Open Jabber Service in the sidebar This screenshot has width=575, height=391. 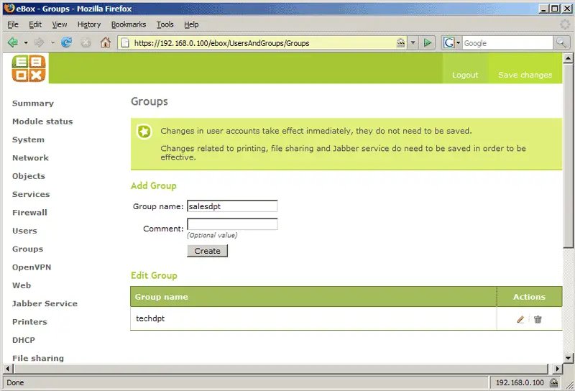(x=45, y=304)
